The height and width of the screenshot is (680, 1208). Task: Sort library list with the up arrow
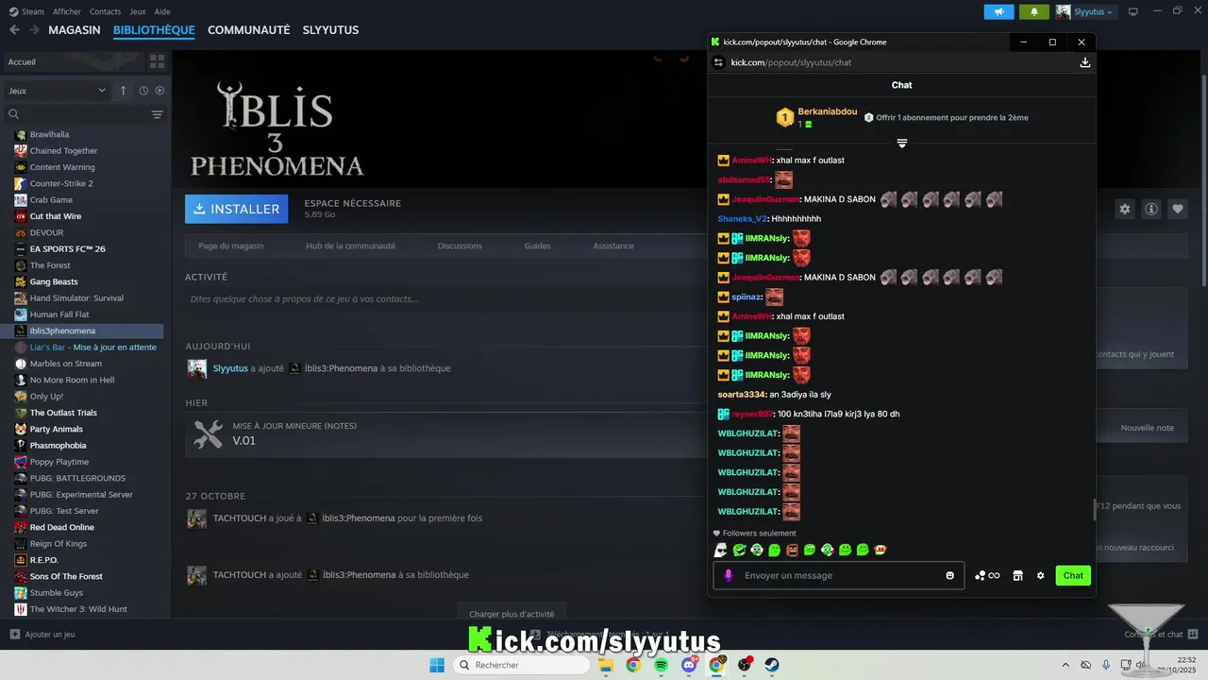123,91
